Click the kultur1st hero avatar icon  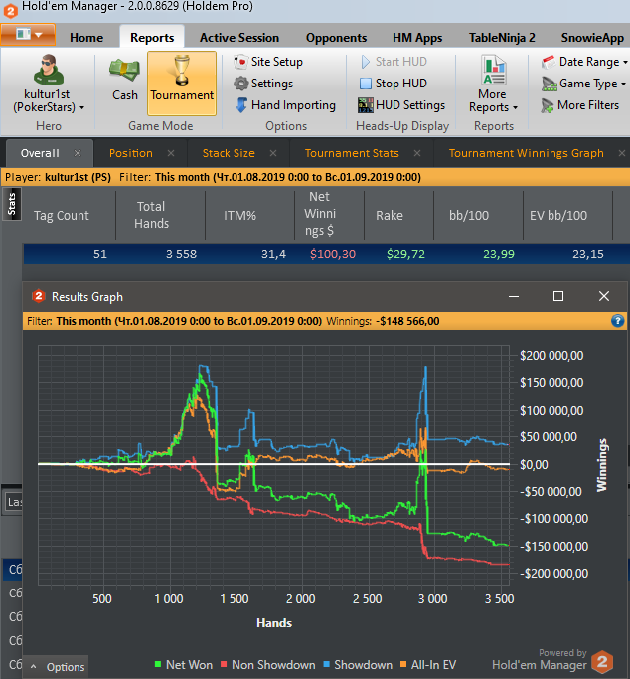[x=49, y=70]
